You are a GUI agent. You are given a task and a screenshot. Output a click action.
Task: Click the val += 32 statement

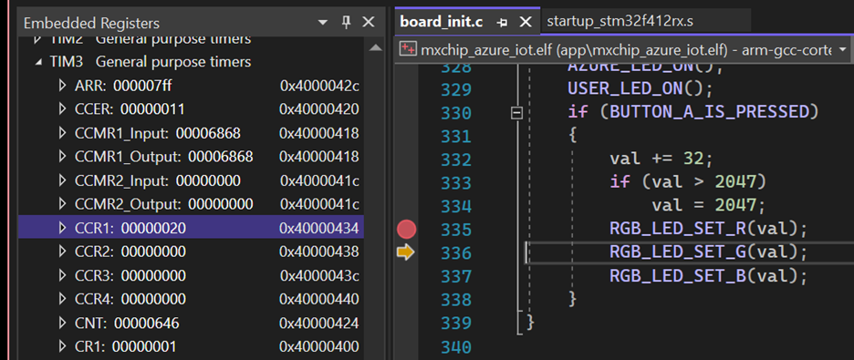coord(661,159)
